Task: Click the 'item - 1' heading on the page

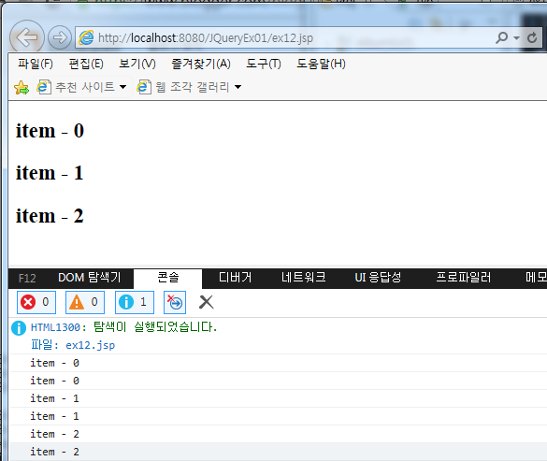Action: pyautogui.click(x=50, y=173)
